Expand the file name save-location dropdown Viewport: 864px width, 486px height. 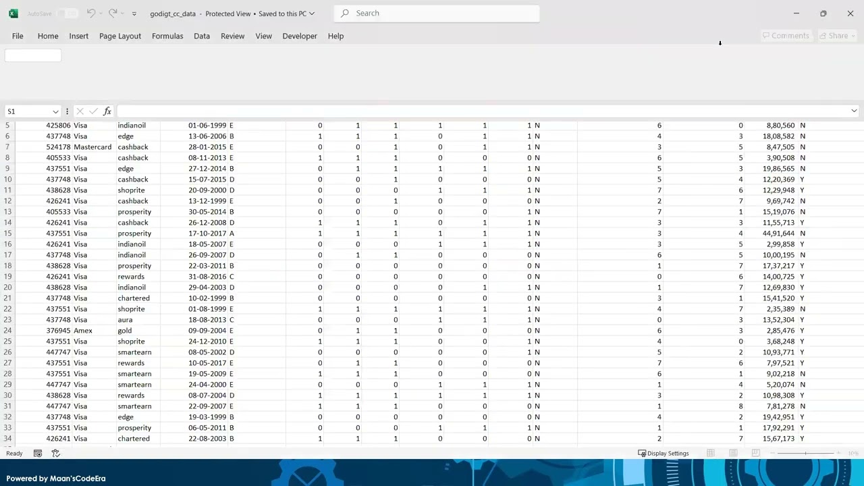[x=312, y=13]
